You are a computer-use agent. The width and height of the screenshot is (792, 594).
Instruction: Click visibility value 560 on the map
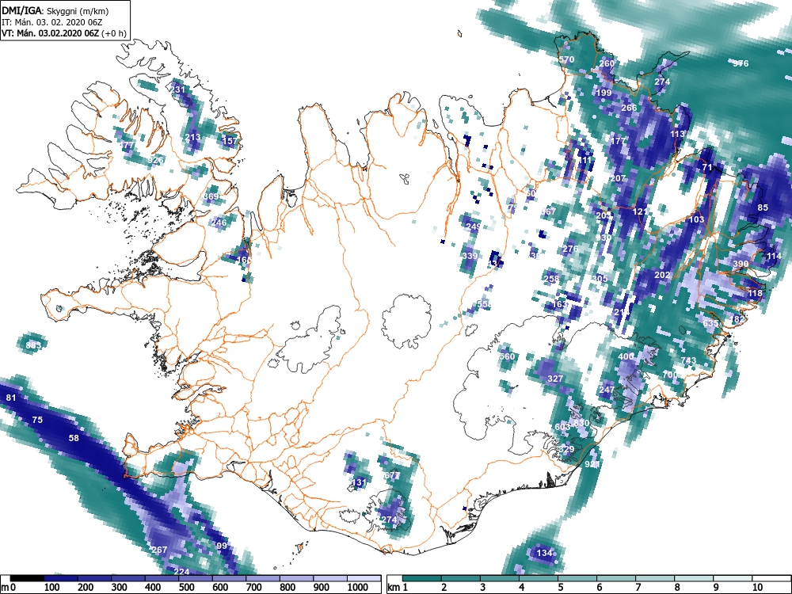pyautogui.click(x=507, y=356)
